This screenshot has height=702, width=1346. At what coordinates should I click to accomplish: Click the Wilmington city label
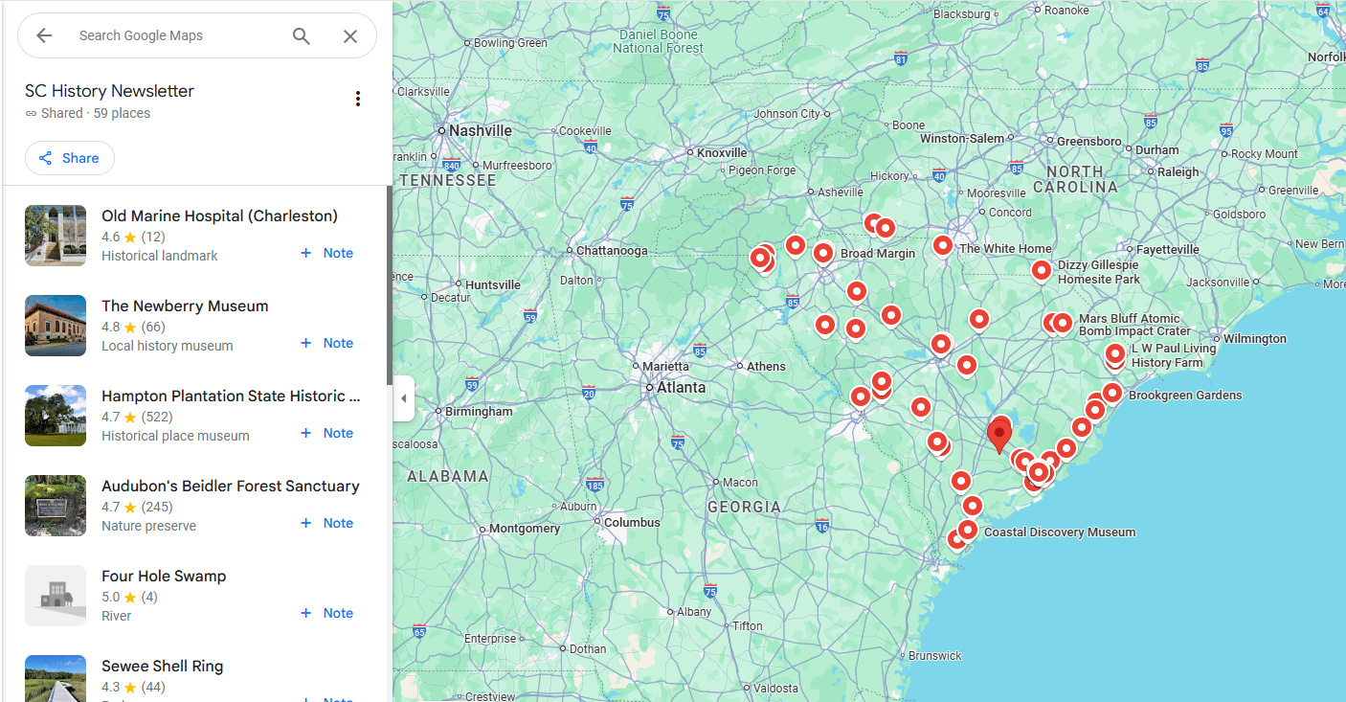point(1255,339)
